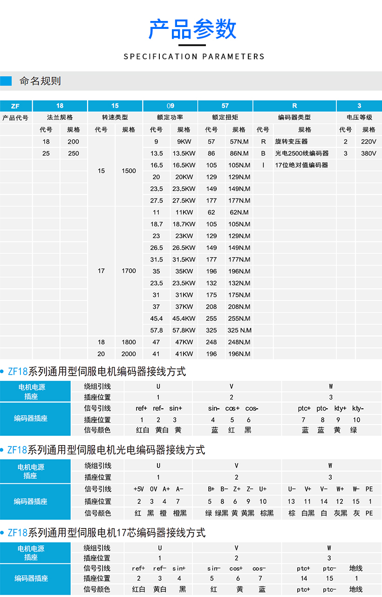Click the 57.8KW rated power cell
This screenshot has height=597, width=382.
(x=184, y=330)
